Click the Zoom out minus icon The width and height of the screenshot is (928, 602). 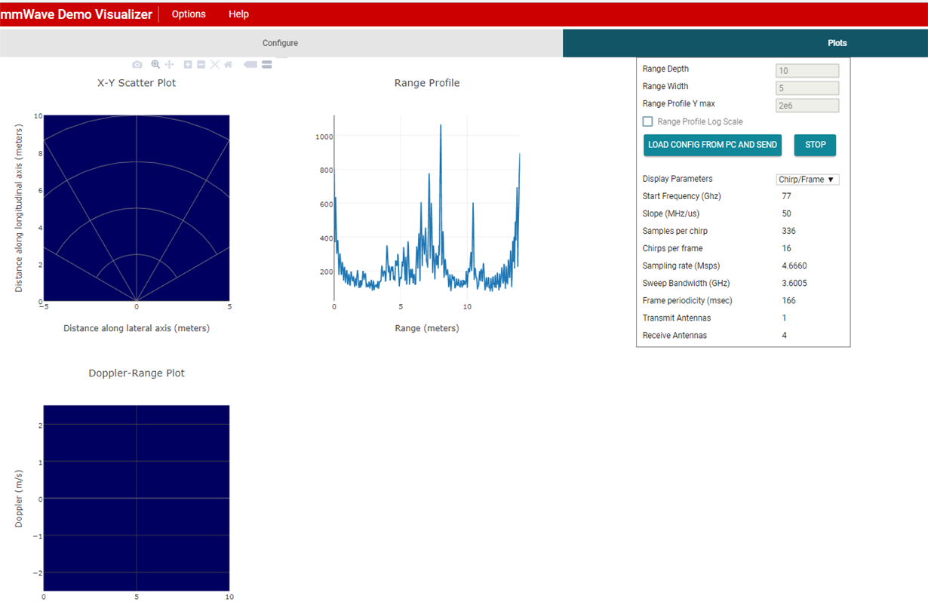[x=201, y=65]
